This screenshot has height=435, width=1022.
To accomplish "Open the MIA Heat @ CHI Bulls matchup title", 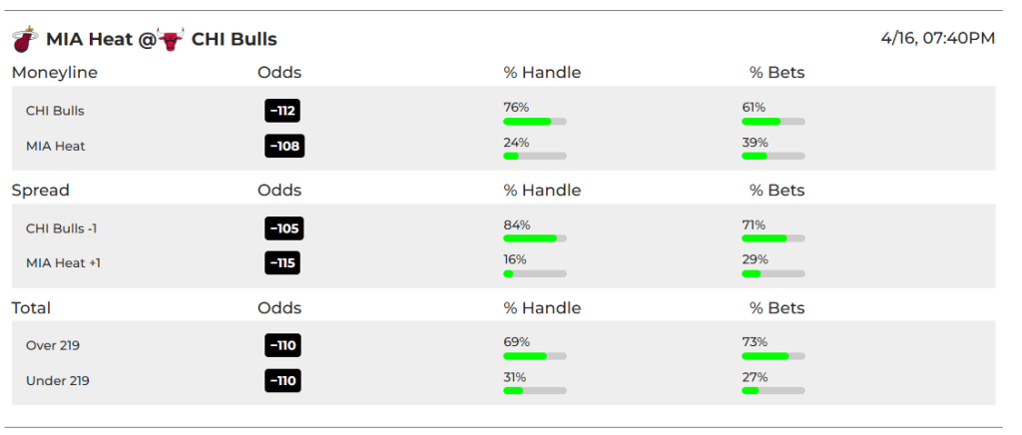I will click(161, 39).
